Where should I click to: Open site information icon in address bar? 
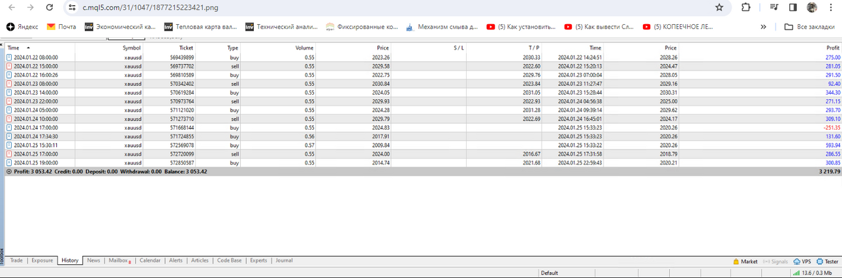(x=72, y=7)
